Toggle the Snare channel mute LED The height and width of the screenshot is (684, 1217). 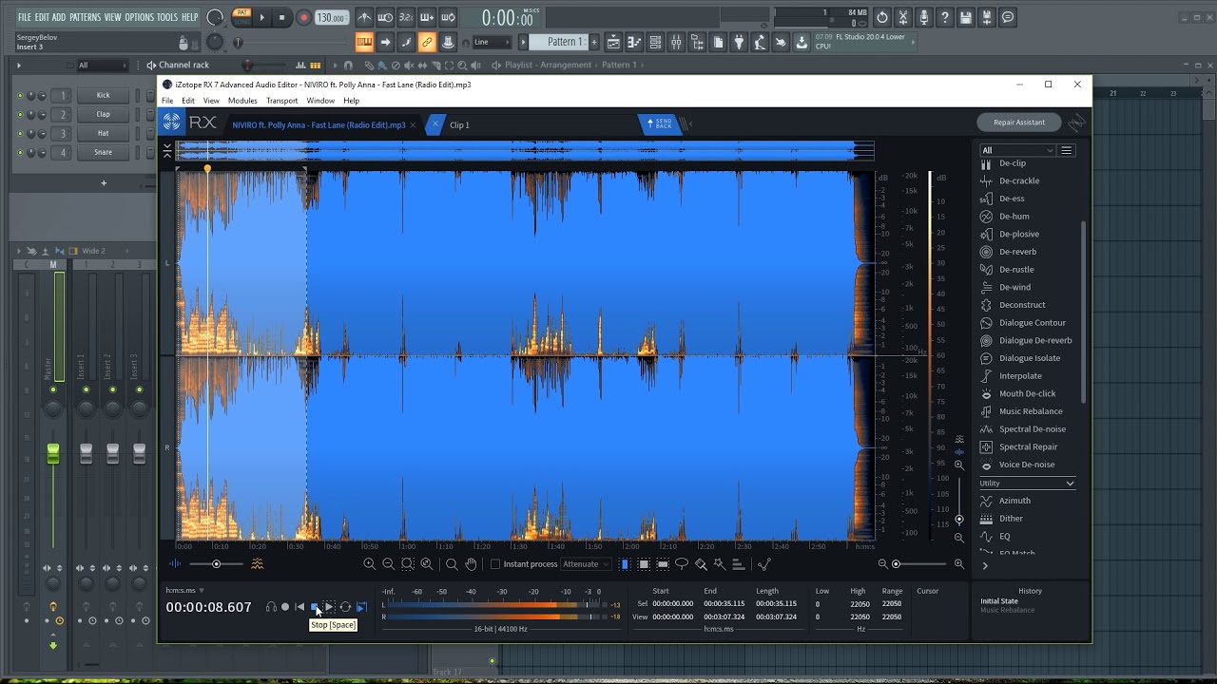click(x=19, y=152)
